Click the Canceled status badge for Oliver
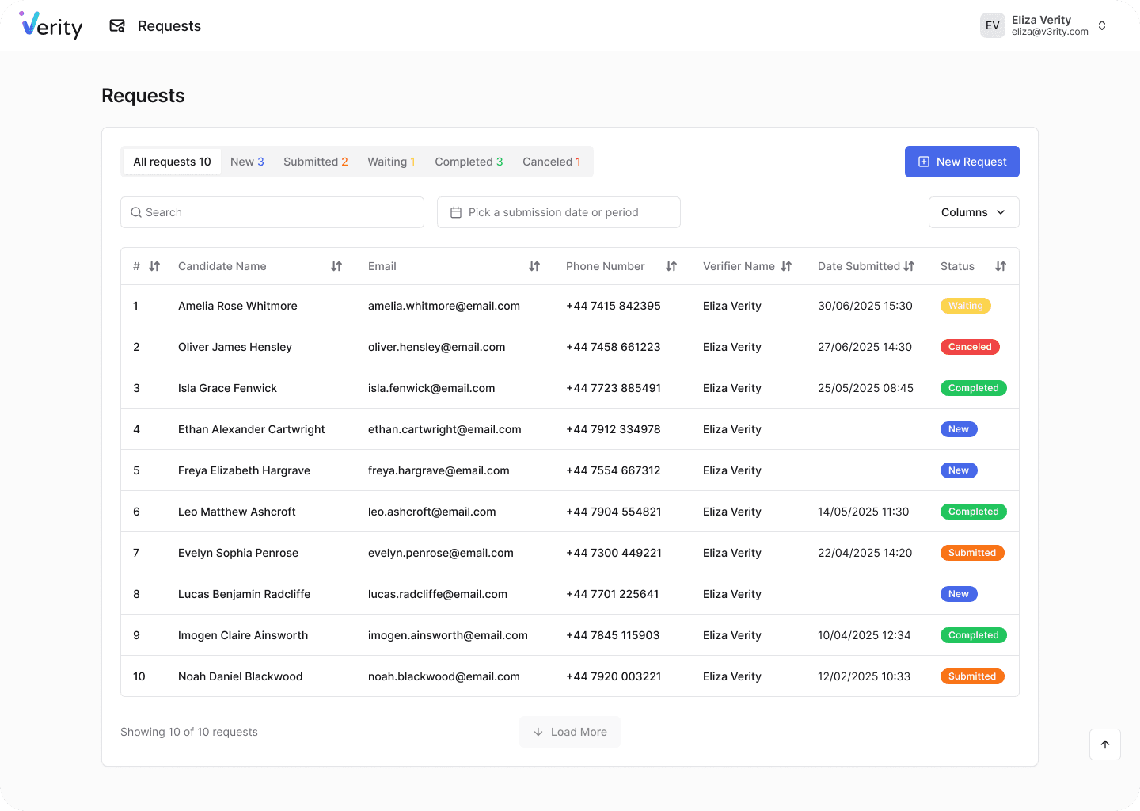This screenshot has width=1140, height=811. click(x=970, y=347)
